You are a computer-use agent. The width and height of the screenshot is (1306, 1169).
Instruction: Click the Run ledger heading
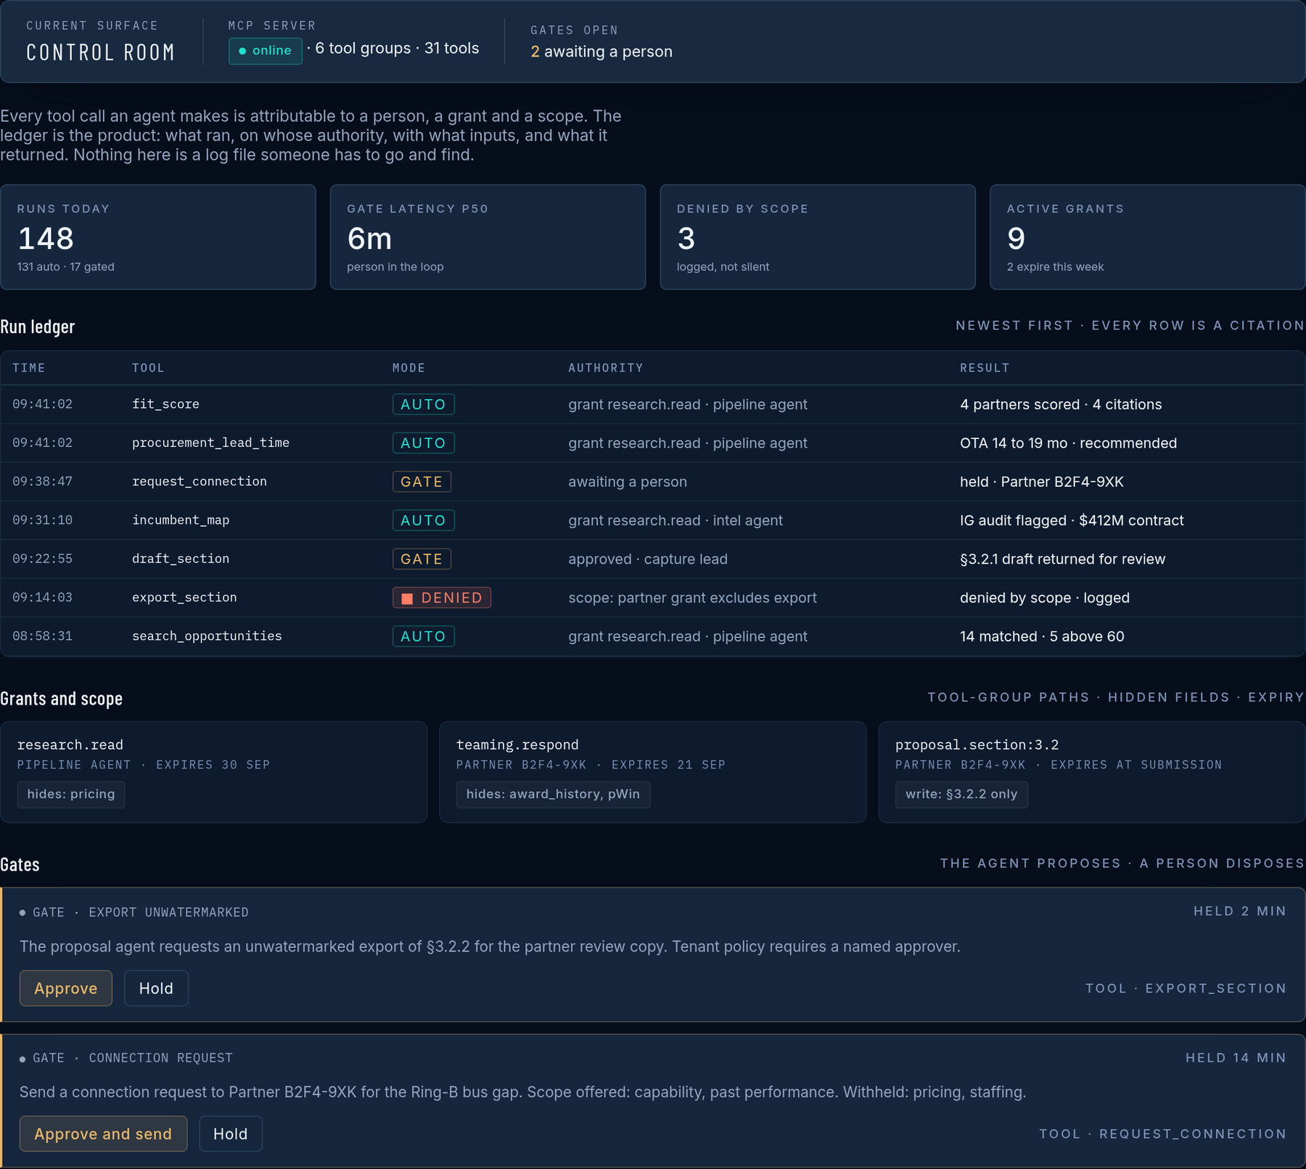point(38,327)
